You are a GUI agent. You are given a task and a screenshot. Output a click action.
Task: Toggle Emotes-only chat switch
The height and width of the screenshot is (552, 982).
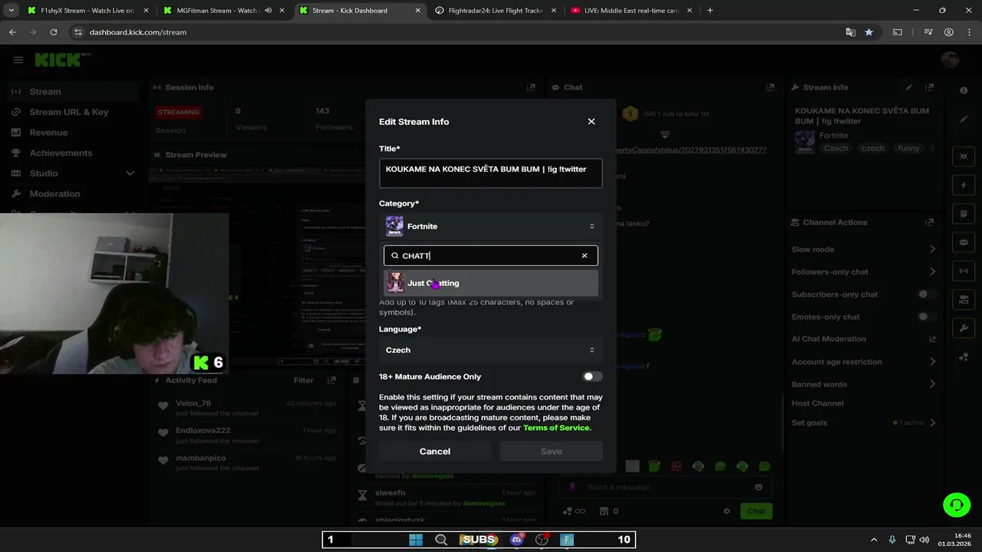927,317
